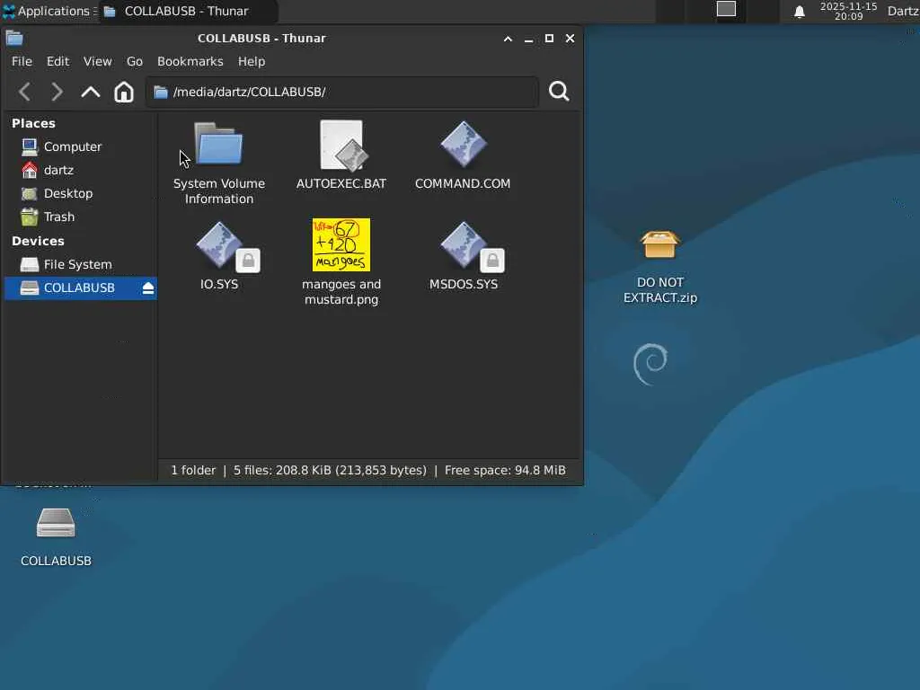Open the Bookmarks menu
The height and width of the screenshot is (690, 920).
(x=190, y=62)
